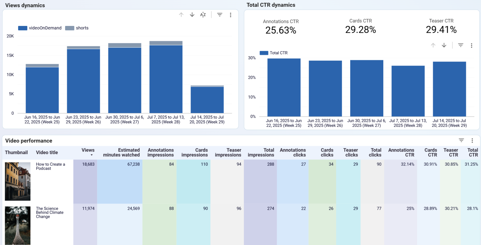Screen dimensions: 481x245
Task: Open the three-dot menu on Video performance
Action: (473, 141)
